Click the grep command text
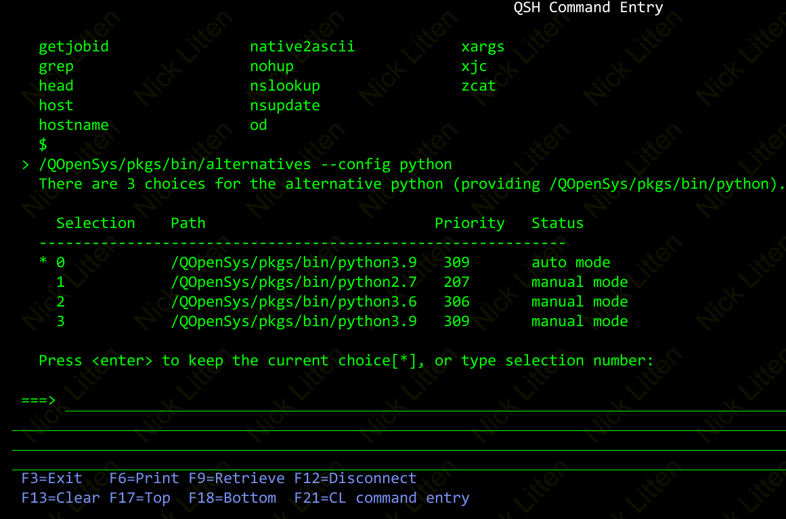Screen dimensions: 786x519 tap(56, 66)
